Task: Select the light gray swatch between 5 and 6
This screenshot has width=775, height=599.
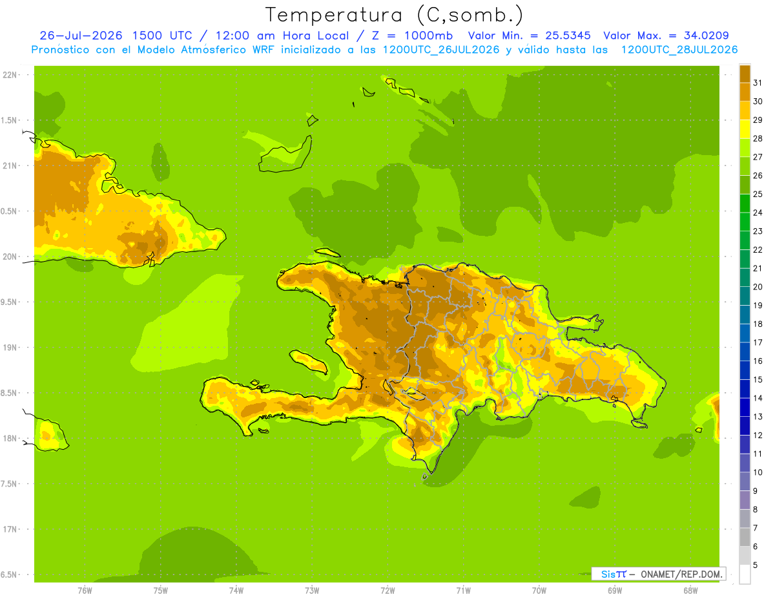Action: pos(745,556)
